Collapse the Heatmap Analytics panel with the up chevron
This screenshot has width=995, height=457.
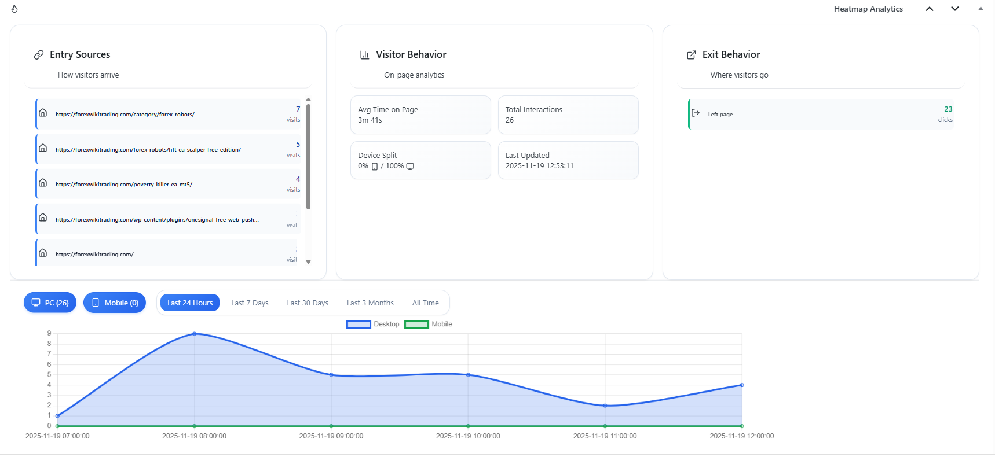tap(930, 9)
